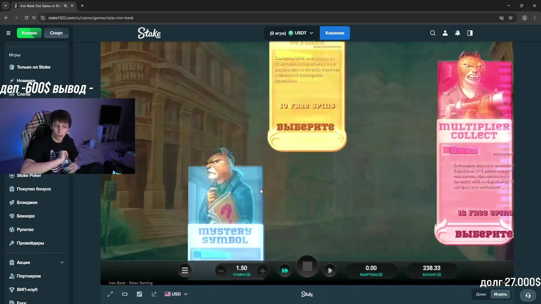Click the 1.50 bet amount
541x304 pixels.
pyautogui.click(x=241, y=268)
